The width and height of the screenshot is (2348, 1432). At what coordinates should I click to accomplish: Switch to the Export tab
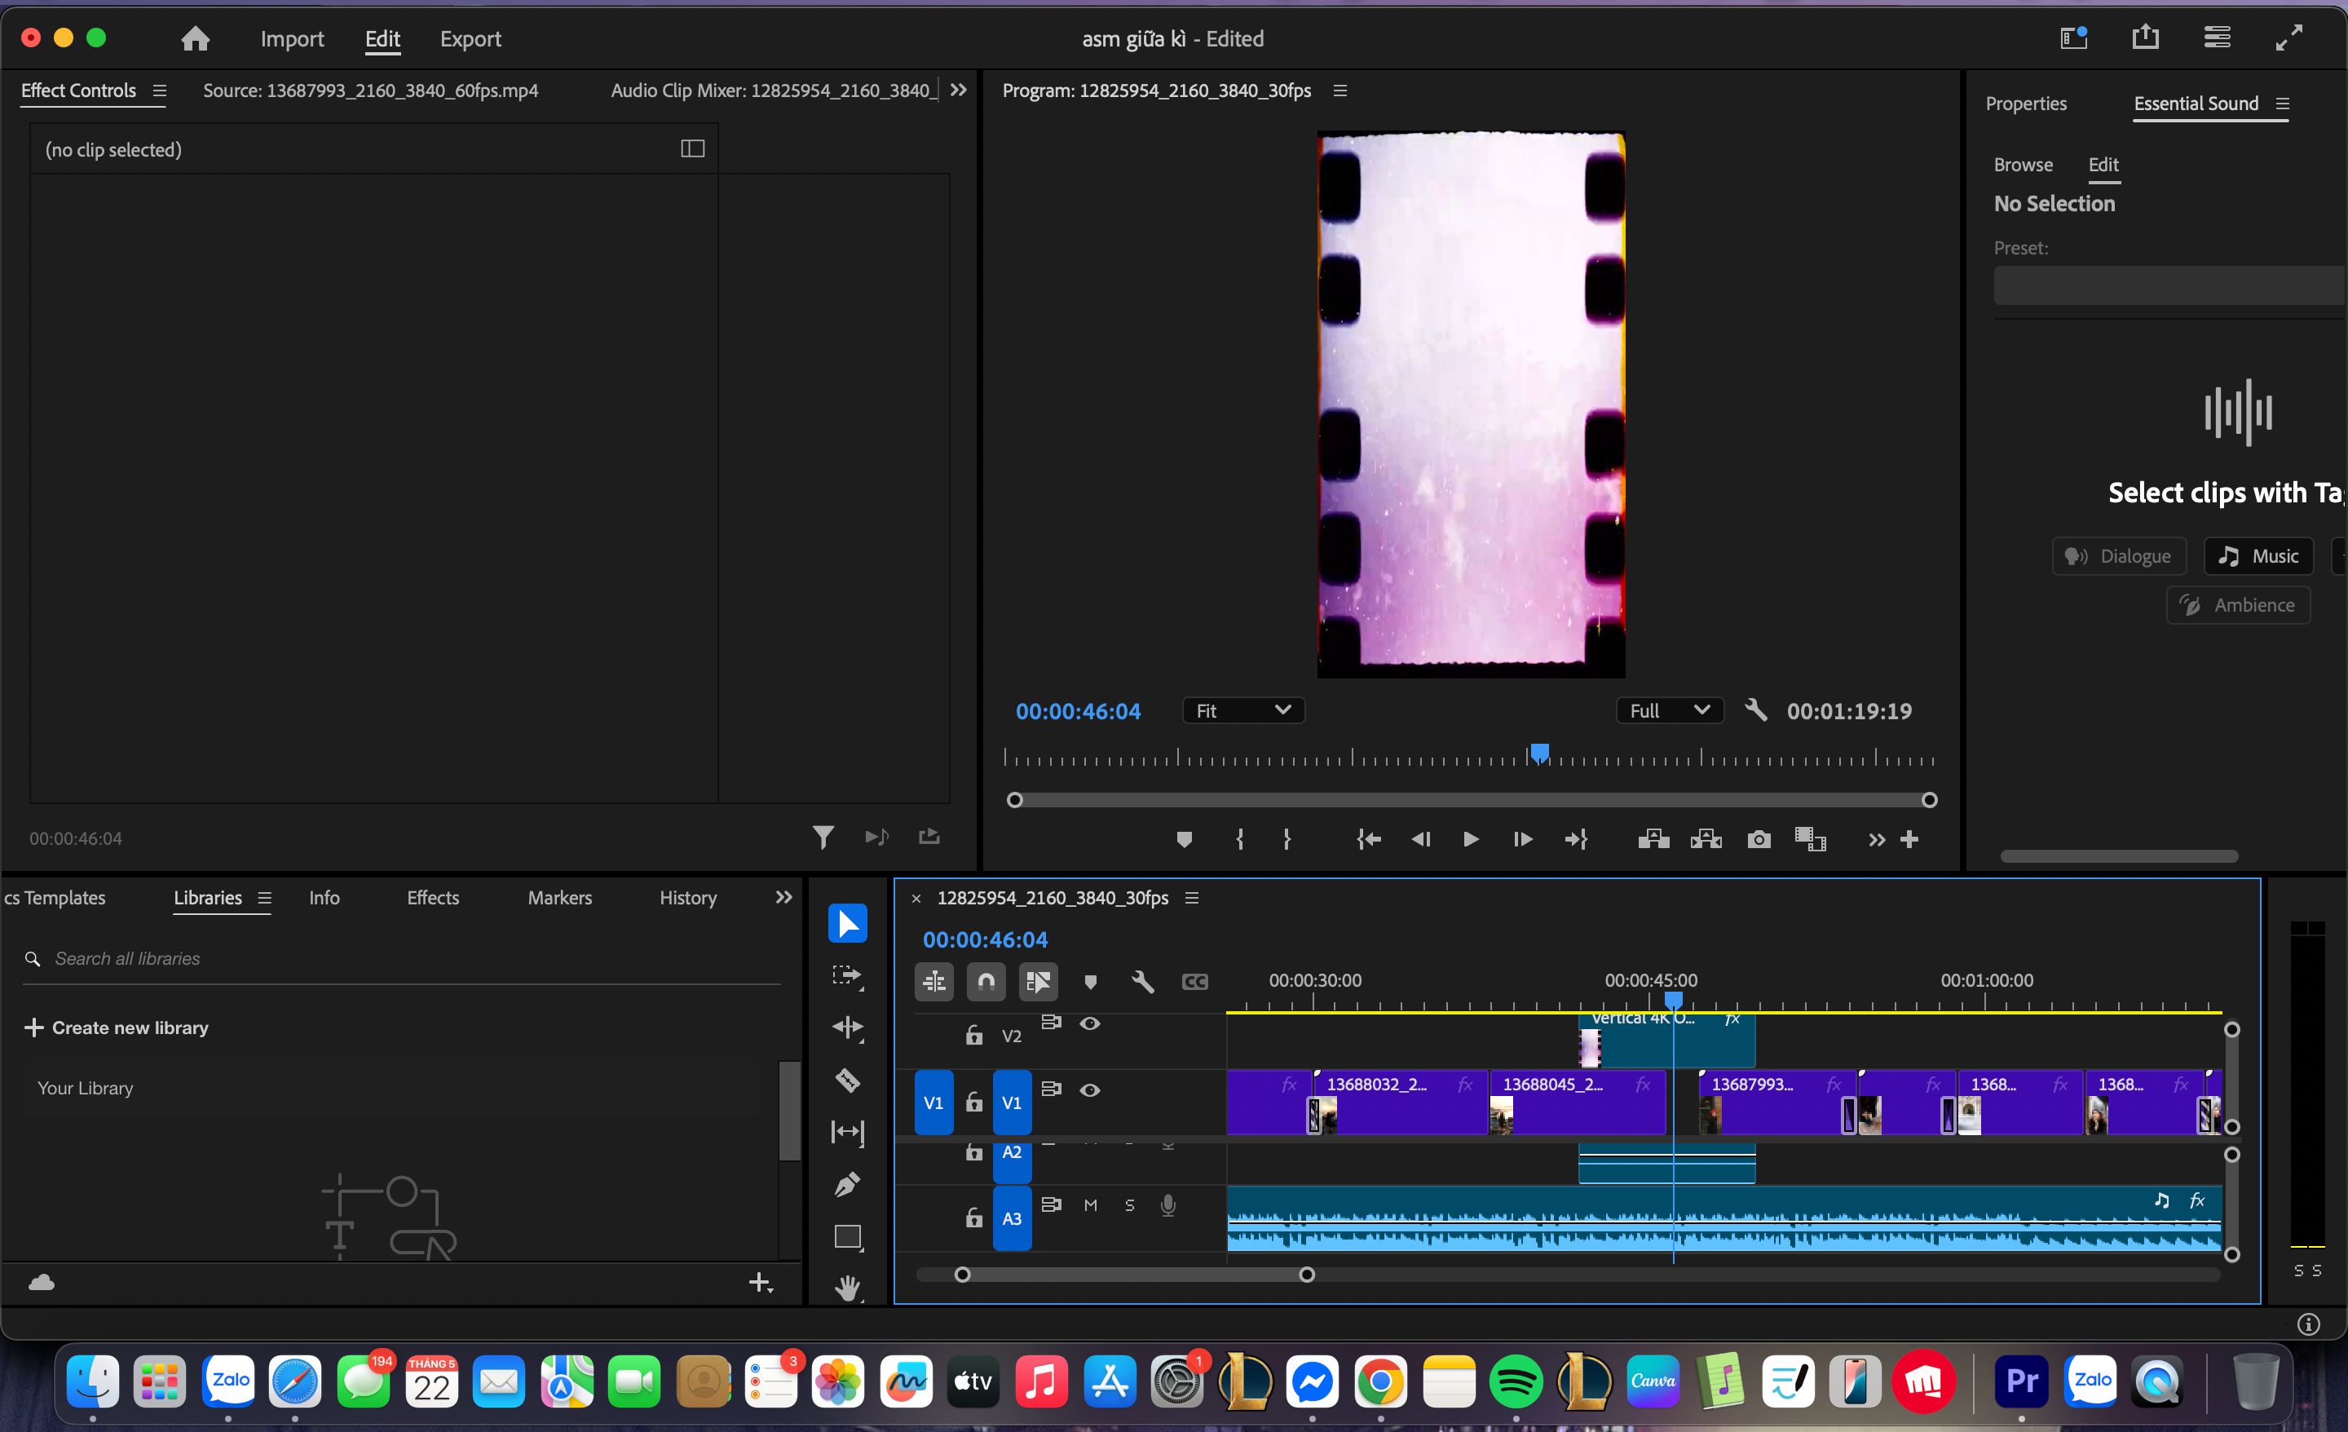[x=470, y=38]
